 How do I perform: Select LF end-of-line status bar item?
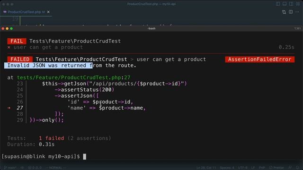click(253, 168)
